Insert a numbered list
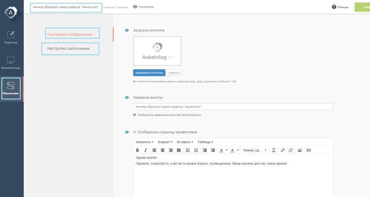 pyautogui.click(x=196, y=150)
